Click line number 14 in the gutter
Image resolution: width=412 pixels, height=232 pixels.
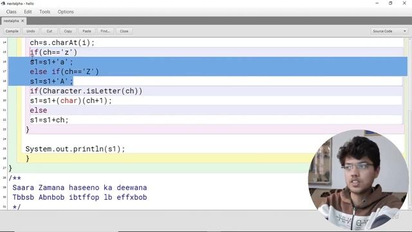pos(5,43)
